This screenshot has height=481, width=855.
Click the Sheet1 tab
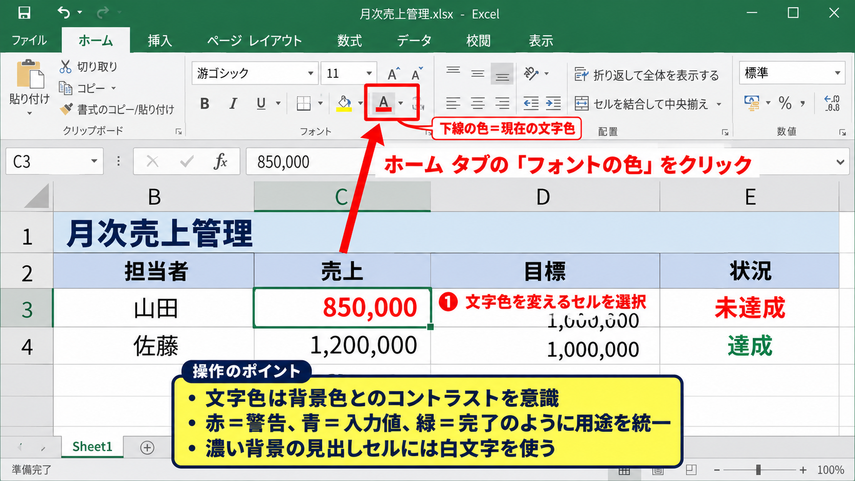click(92, 447)
